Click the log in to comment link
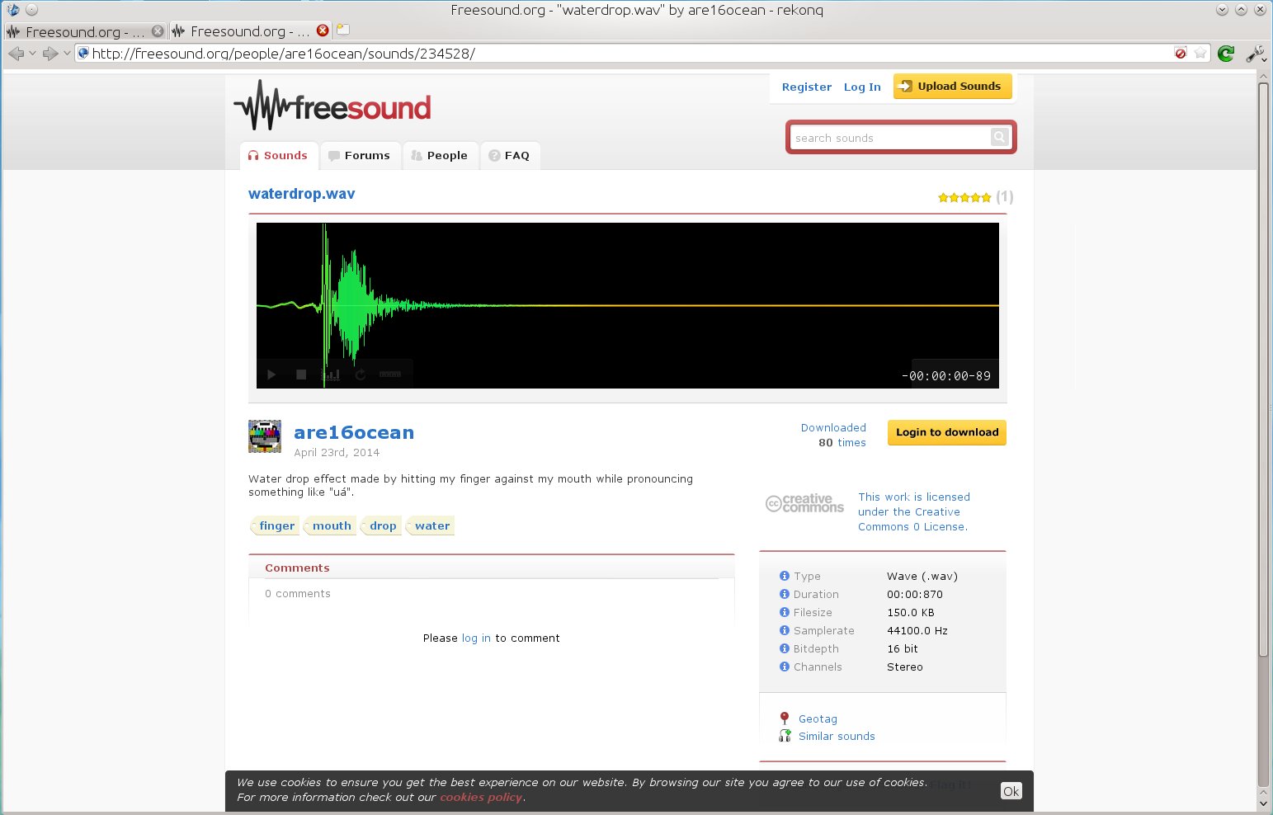1273x815 pixels. 476,638
